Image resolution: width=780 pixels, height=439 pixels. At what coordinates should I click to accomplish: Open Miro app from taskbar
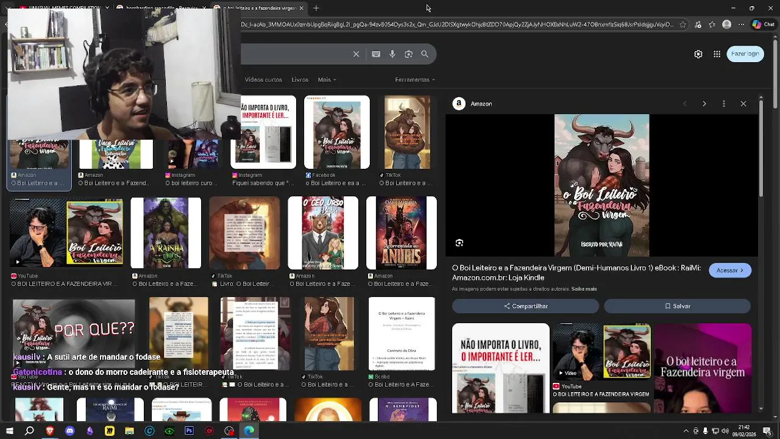click(110, 431)
